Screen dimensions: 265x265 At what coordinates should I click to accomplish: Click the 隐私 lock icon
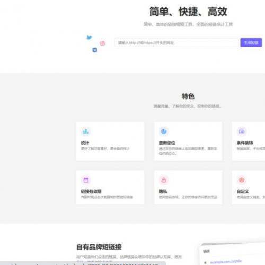[x=164, y=180]
